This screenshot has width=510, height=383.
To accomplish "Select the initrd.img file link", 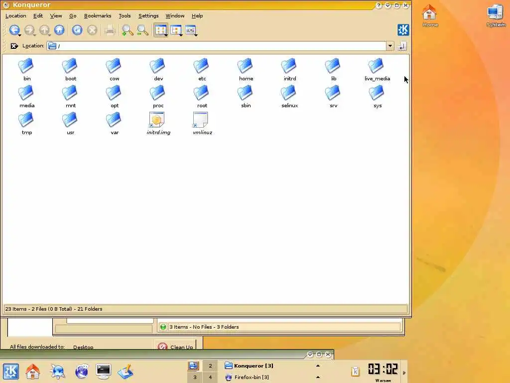I will click(158, 124).
